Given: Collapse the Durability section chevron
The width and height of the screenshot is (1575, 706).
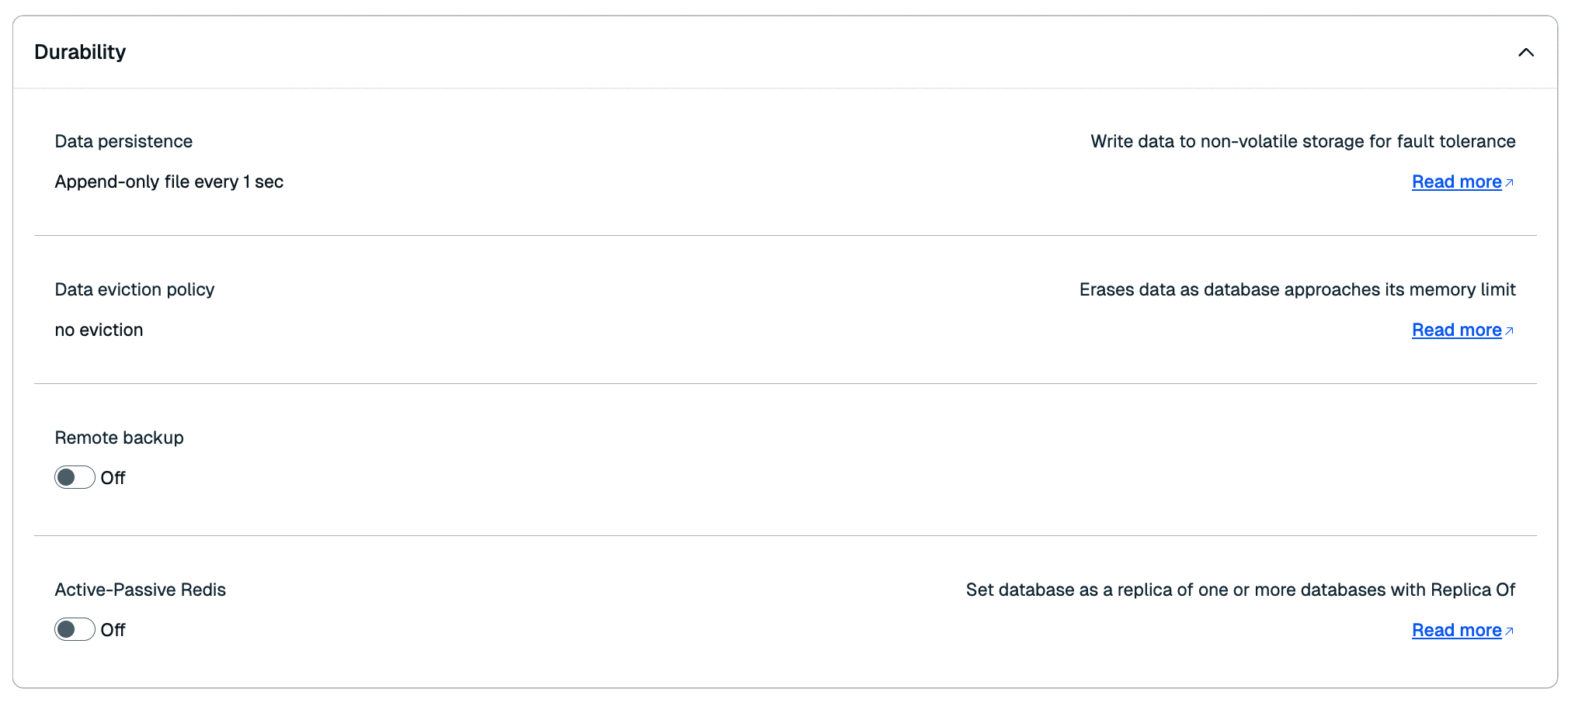Looking at the screenshot, I should 1525,53.
